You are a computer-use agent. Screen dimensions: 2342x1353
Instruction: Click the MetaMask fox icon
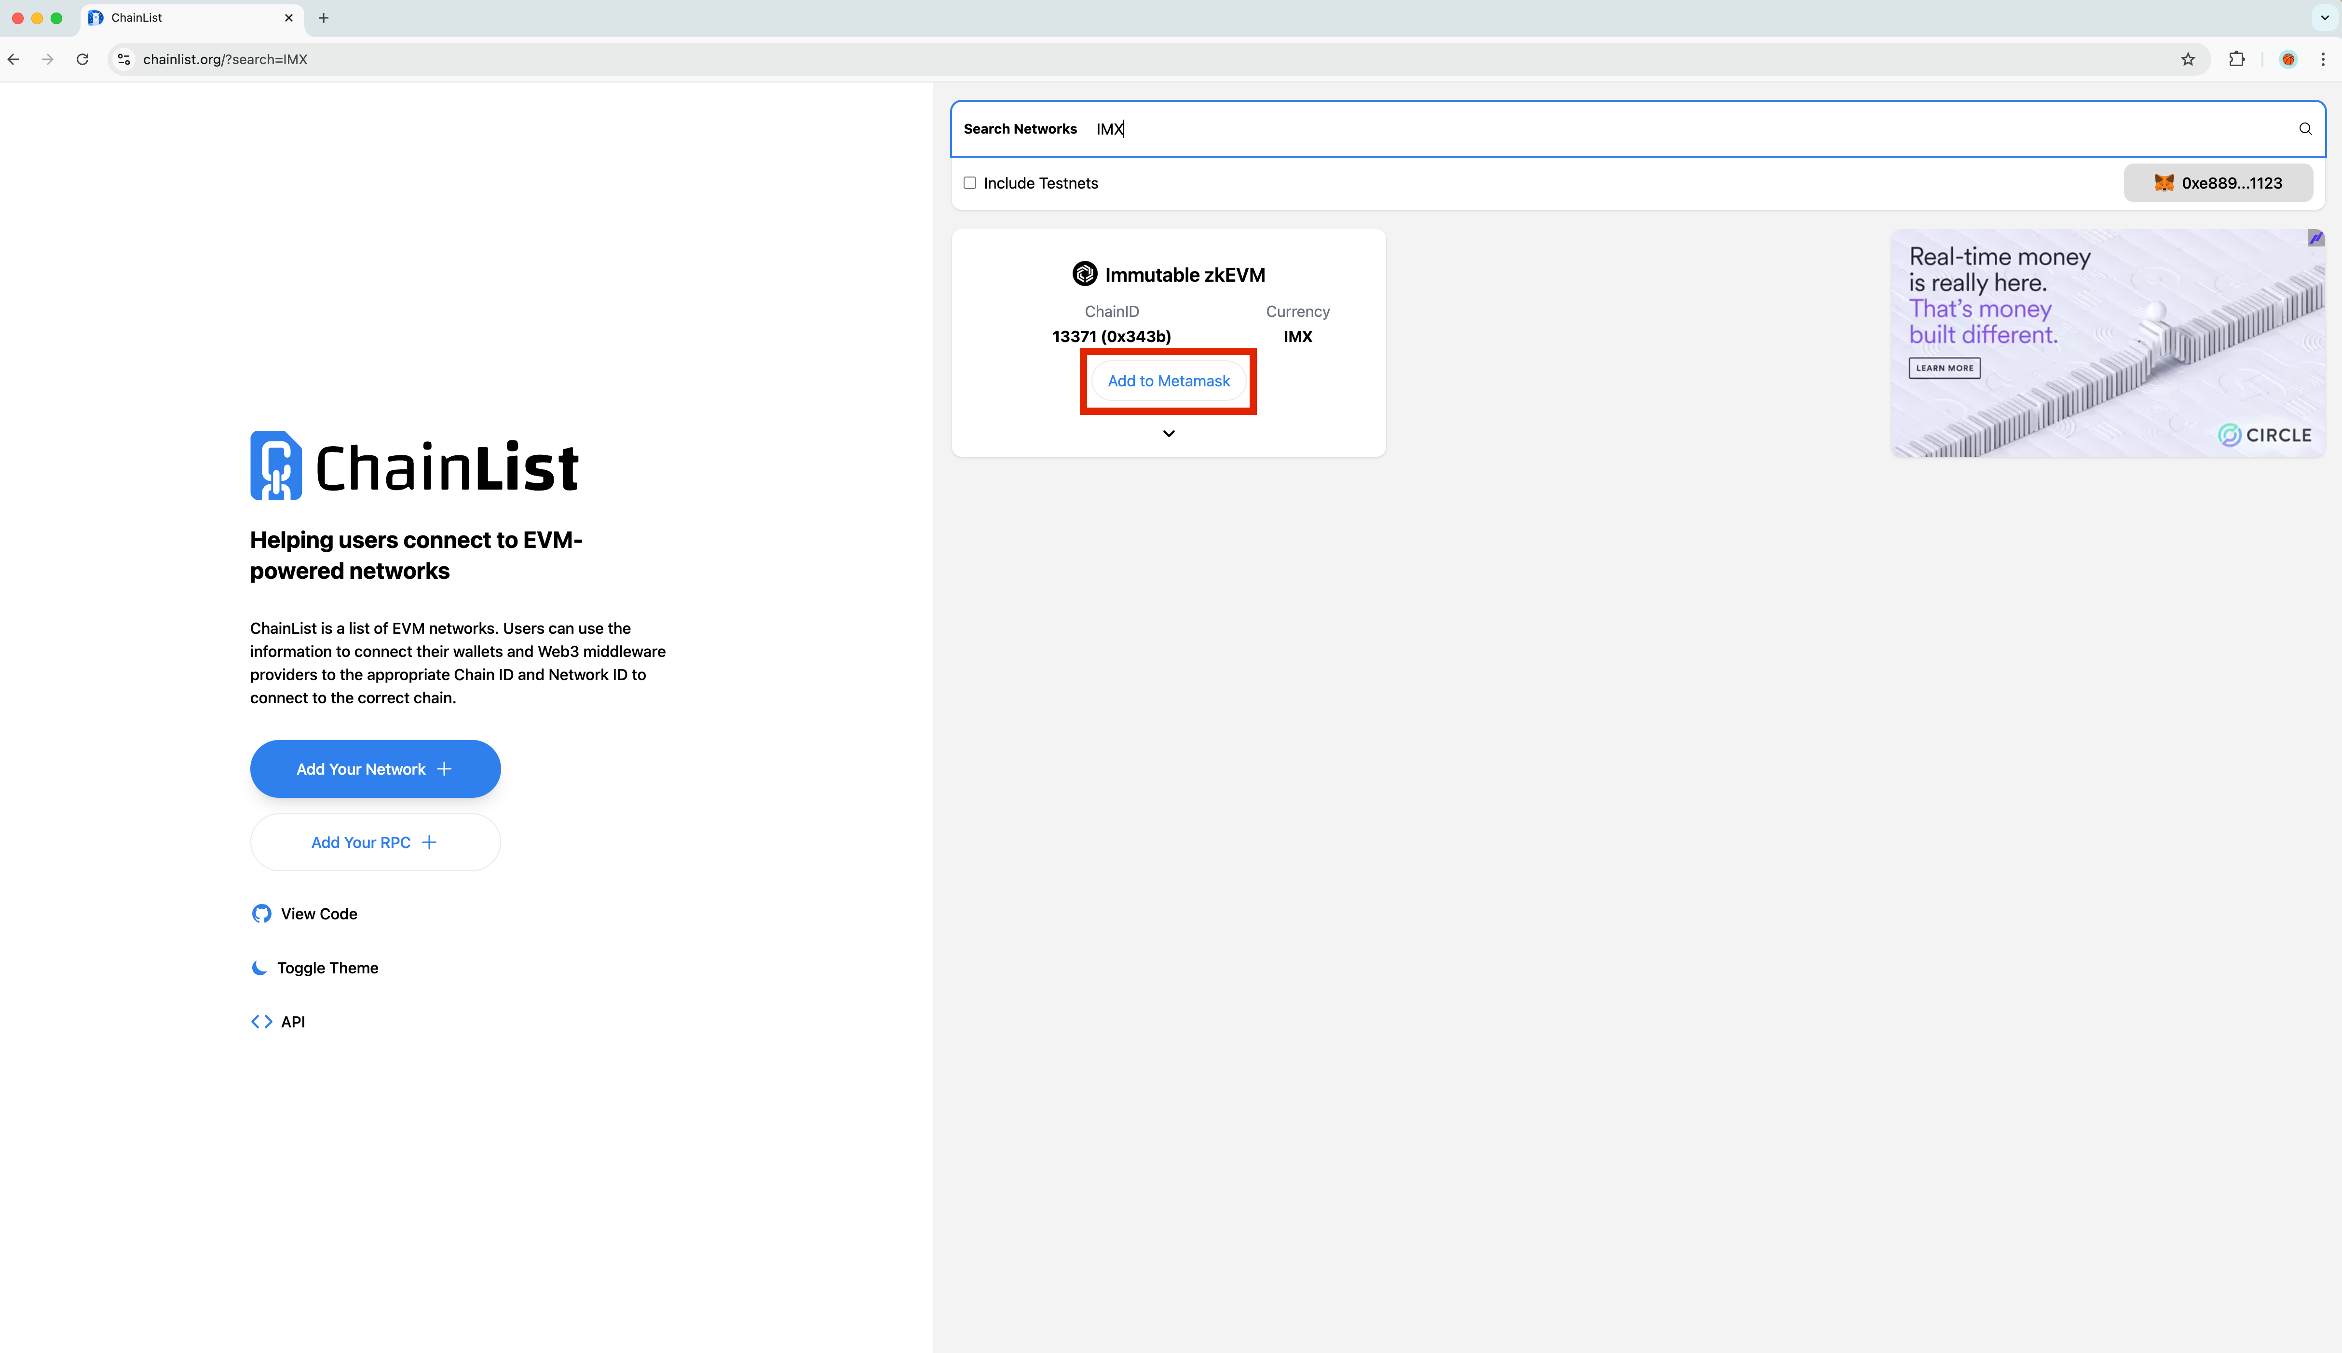point(2164,183)
